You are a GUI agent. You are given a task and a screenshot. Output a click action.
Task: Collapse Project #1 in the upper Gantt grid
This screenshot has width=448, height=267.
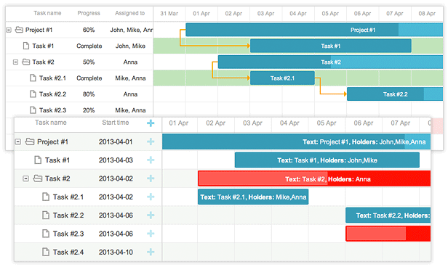[x=9, y=30]
